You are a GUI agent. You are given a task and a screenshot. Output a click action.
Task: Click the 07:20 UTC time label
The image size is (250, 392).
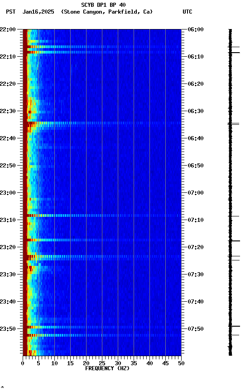pos(196,248)
